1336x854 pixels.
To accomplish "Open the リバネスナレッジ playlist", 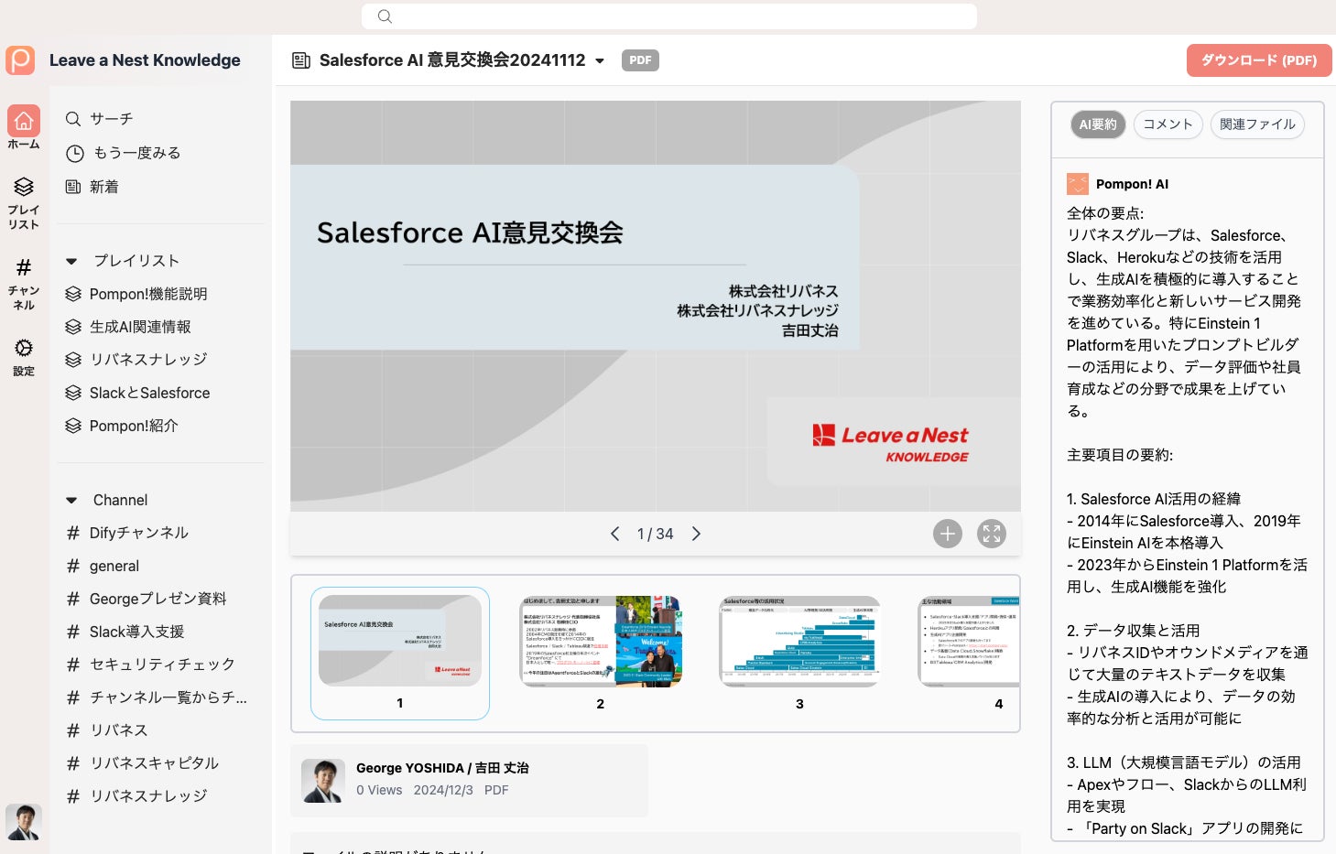I will click(148, 360).
